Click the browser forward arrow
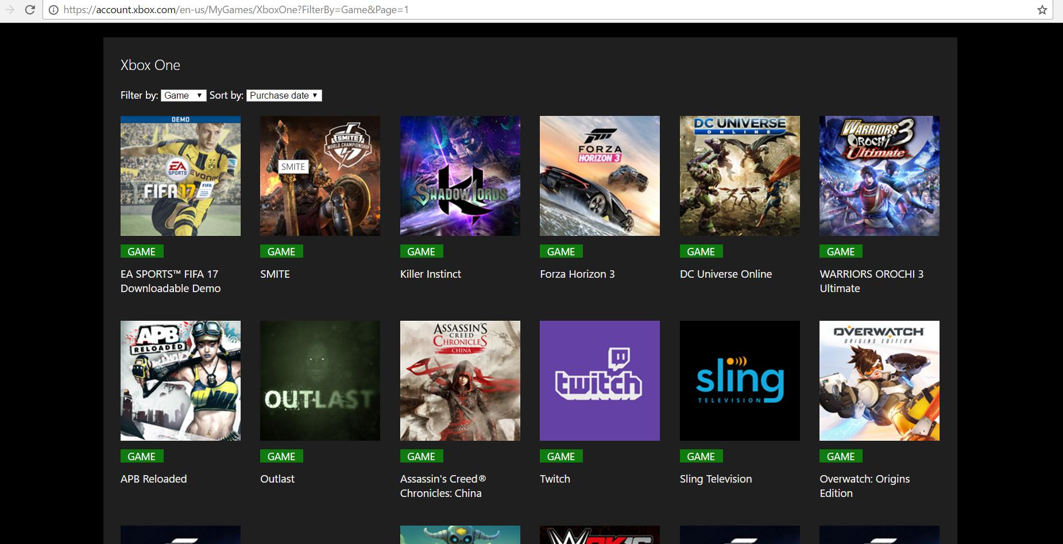The image size is (1063, 544). (9, 10)
